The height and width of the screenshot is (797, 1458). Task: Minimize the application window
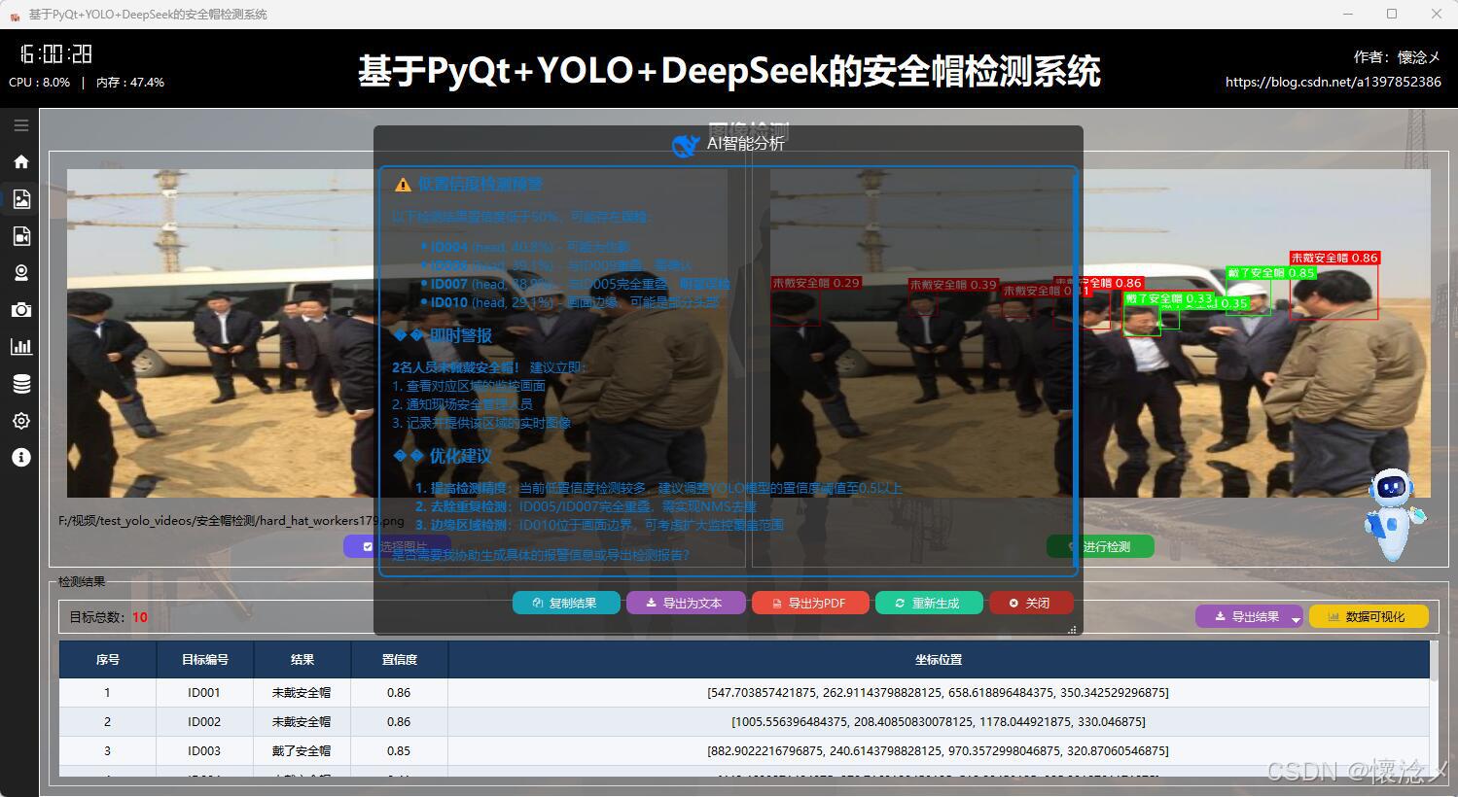(x=1348, y=14)
